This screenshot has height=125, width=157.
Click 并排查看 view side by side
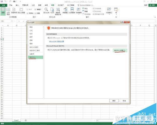(x=97, y=8)
